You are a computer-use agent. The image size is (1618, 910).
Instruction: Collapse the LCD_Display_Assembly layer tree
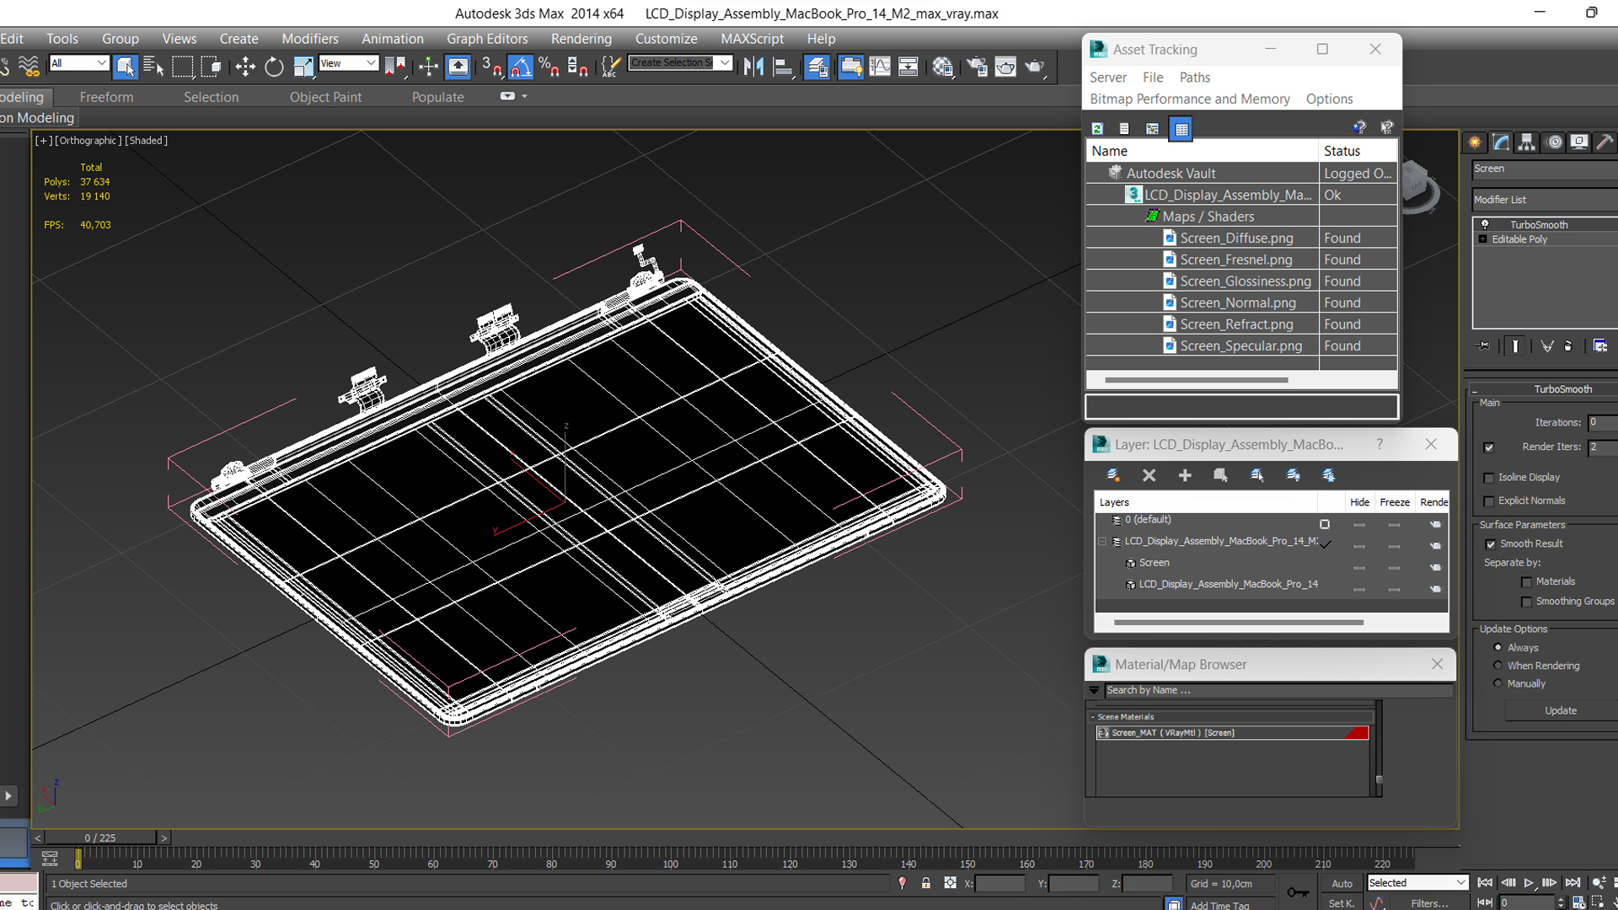point(1102,541)
